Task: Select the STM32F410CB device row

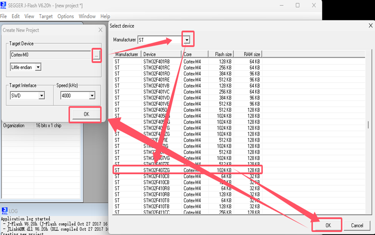Action: pos(187,182)
